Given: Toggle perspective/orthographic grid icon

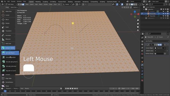Looking at the screenshot, I should pyautogui.click(x=138, y=30).
